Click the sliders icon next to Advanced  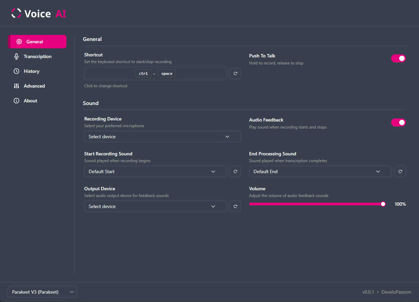tap(16, 86)
